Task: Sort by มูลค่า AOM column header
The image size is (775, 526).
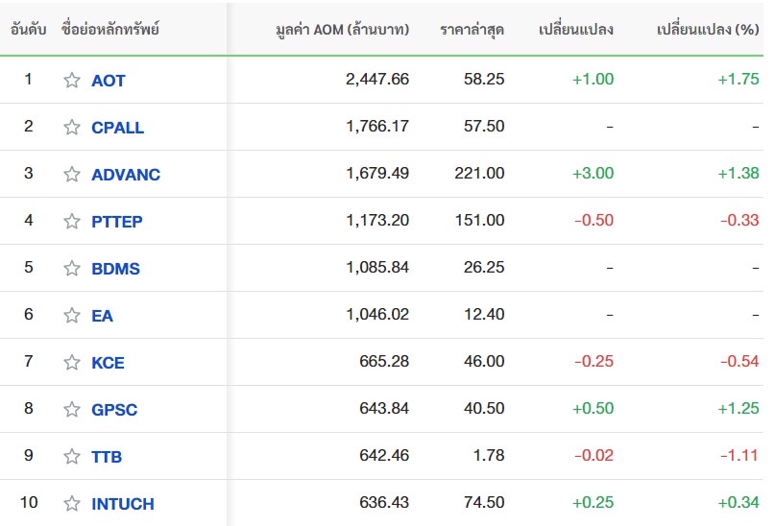Action: (341, 30)
